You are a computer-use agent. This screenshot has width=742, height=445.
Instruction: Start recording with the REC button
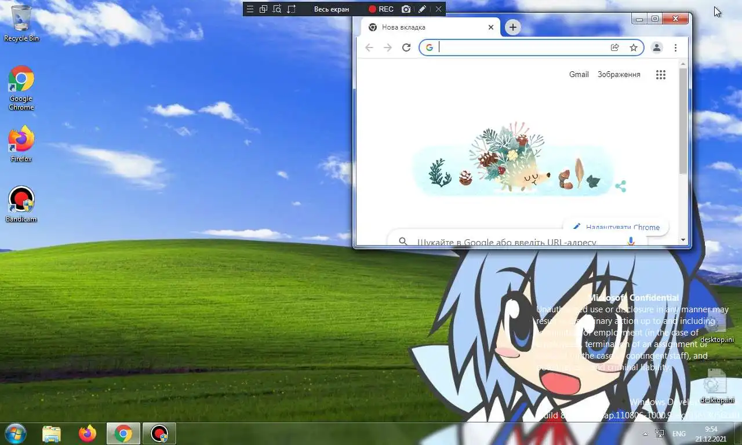381,9
